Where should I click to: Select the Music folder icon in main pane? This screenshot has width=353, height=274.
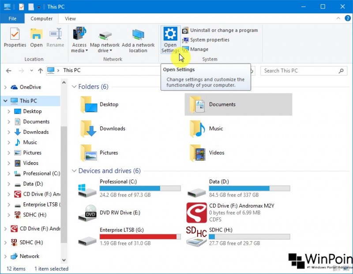(x=197, y=129)
